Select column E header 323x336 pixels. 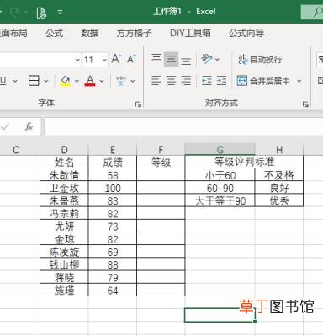(113, 150)
